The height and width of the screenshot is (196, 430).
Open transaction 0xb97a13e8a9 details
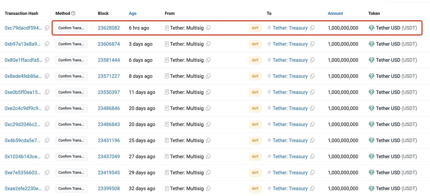pos(22,44)
